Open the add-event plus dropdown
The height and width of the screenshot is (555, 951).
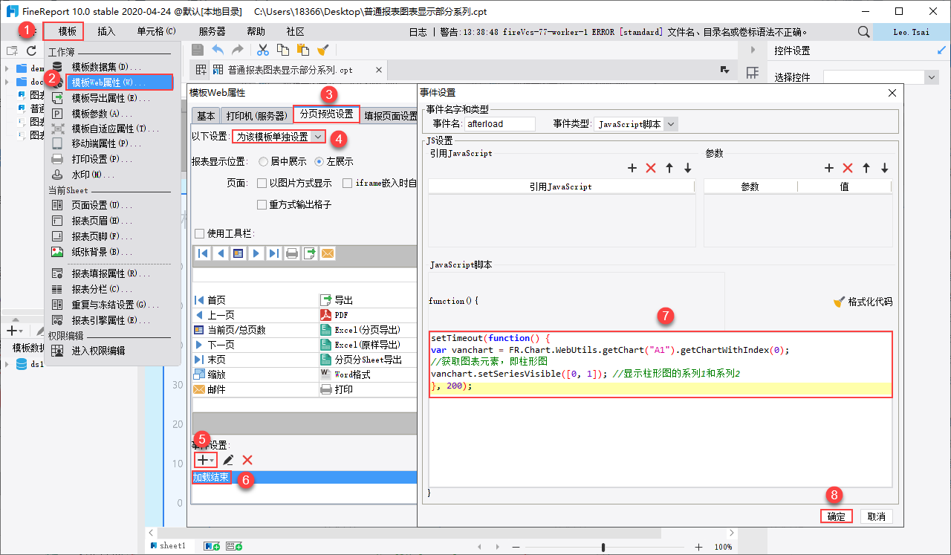pos(206,461)
